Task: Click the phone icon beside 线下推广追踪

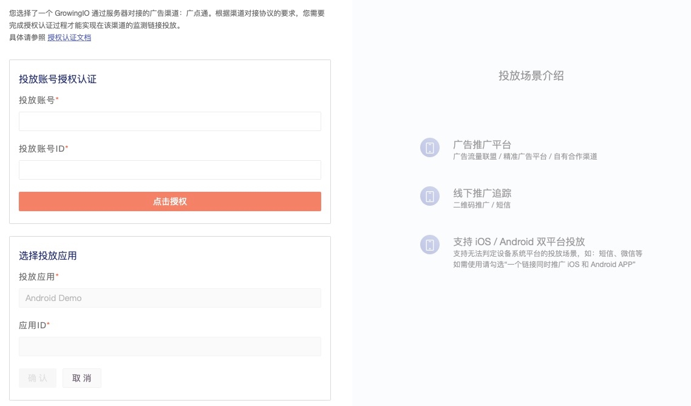Action: tap(430, 196)
